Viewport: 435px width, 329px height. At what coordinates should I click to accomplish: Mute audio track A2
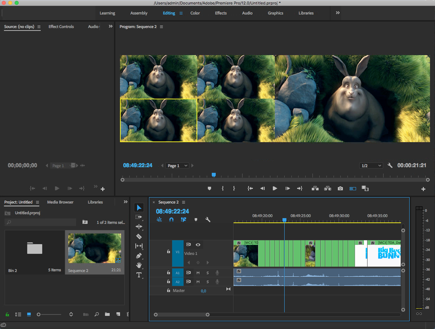(198, 281)
